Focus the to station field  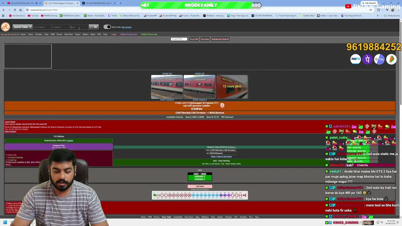click(60, 27)
